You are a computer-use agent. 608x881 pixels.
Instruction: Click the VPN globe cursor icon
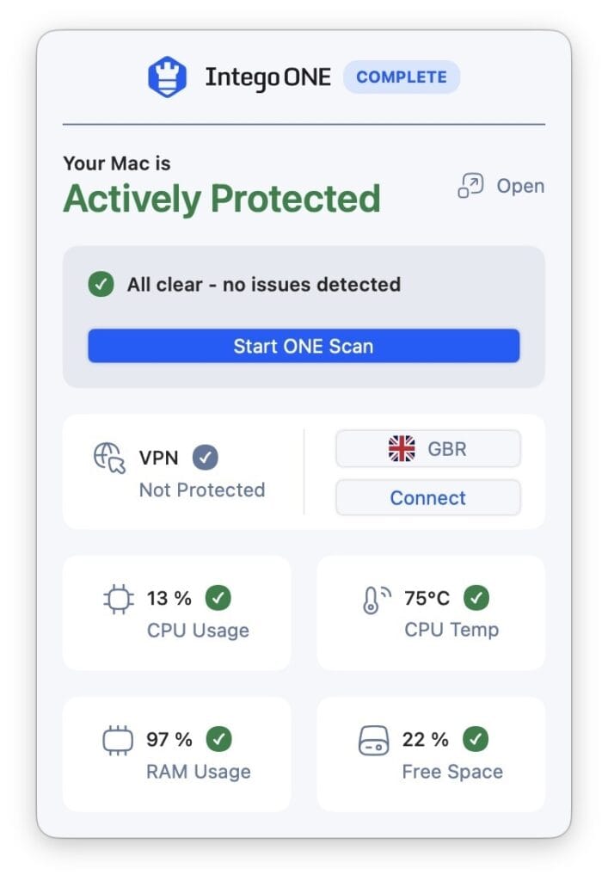(x=109, y=458)
